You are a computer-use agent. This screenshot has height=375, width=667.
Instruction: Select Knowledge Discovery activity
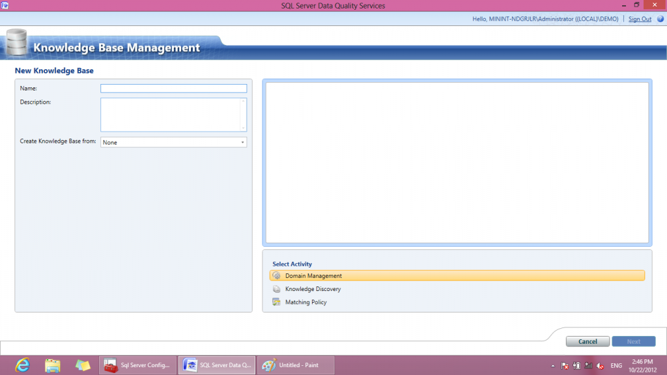click(x=313, y=288)
